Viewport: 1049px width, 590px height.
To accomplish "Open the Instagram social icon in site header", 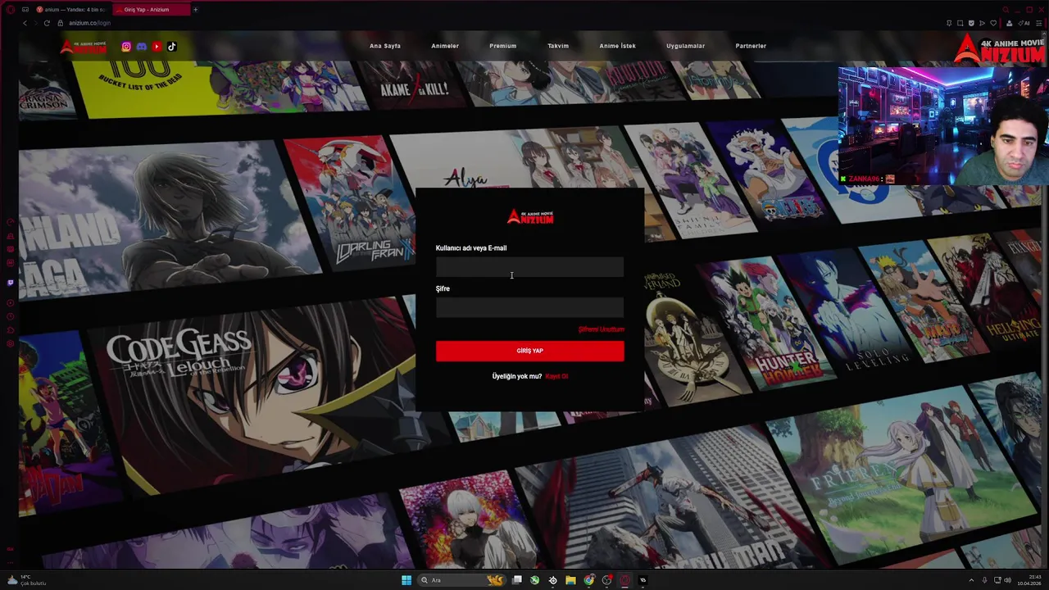I will pos(126,47).
